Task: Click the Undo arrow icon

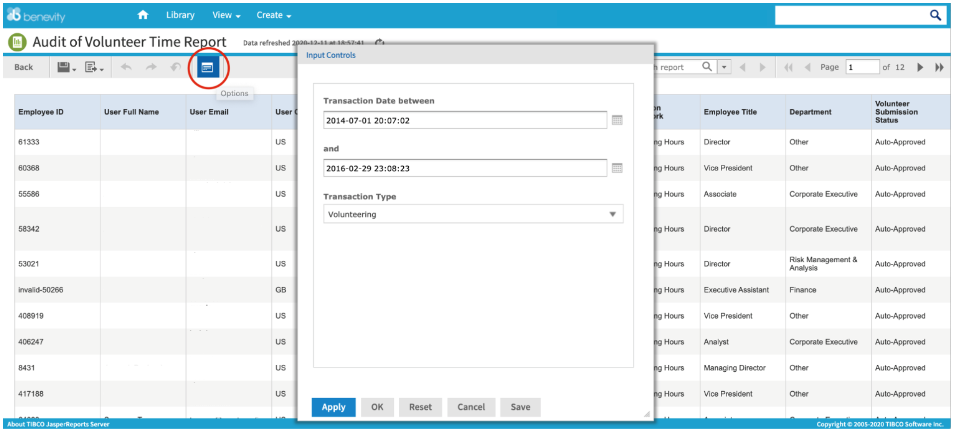Action: click(x=127, y=67)
